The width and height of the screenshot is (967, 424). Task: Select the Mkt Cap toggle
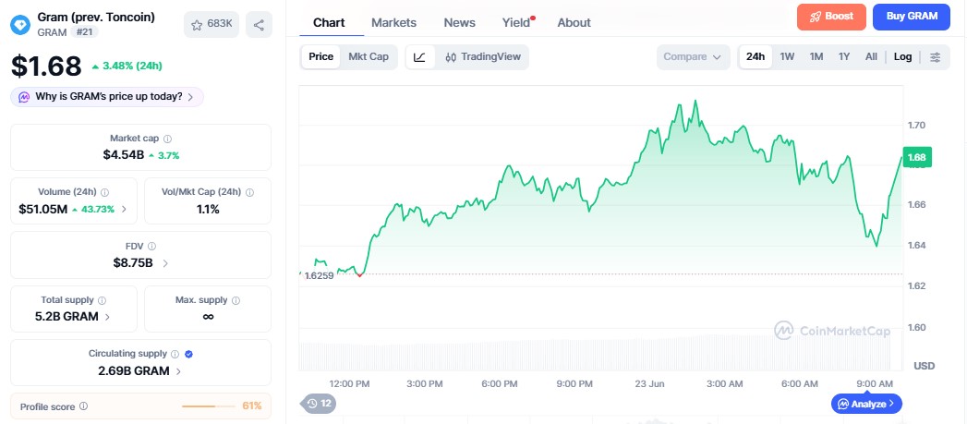click(369, 56)
